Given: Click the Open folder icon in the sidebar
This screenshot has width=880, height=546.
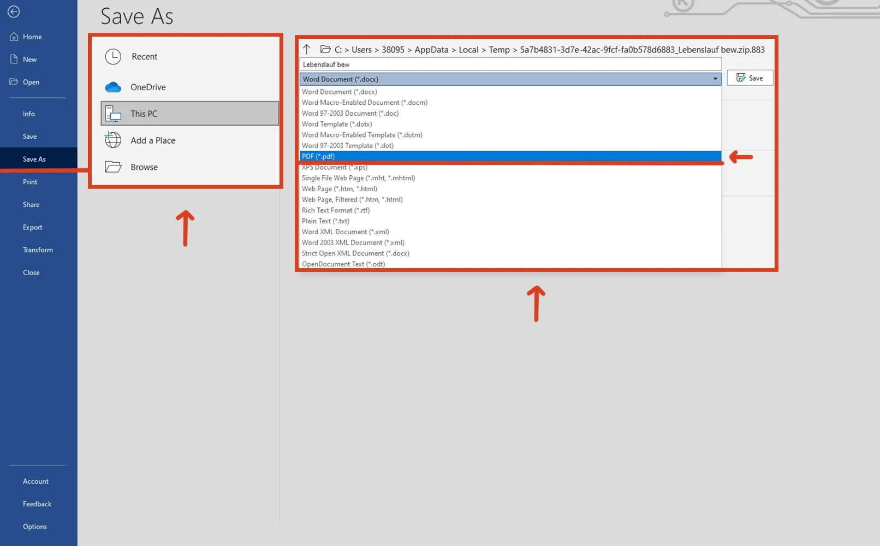Looking at the screenshot, I should [x=14, y=82].
